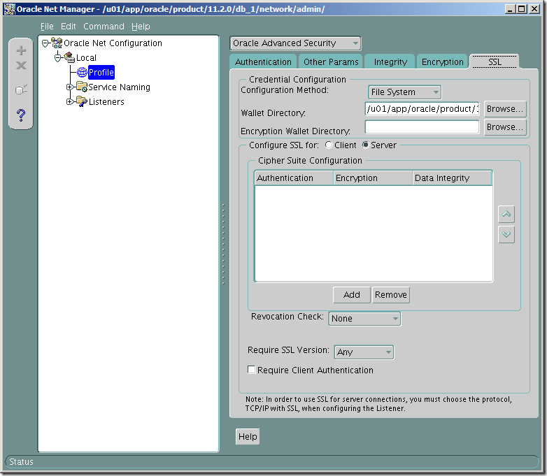Click the Service Naming folder icon

[82, 87]
